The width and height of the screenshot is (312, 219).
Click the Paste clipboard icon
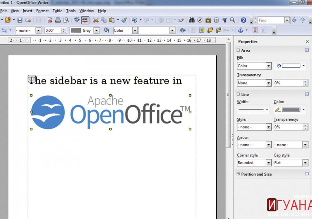coord(112,20)
